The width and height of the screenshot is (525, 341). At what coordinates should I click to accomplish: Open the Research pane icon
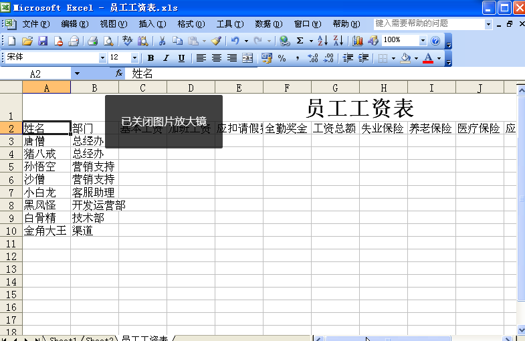pyautogui.click(x=143, y=41)
